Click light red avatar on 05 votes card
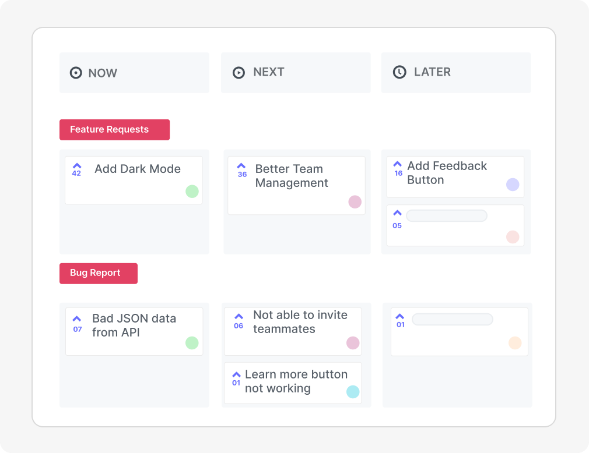The width and height of the screenshot is (589, 453). 513,237
